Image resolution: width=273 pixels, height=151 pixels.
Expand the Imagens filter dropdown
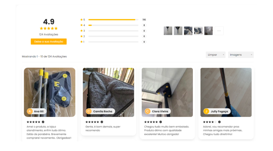coord(240,55)
